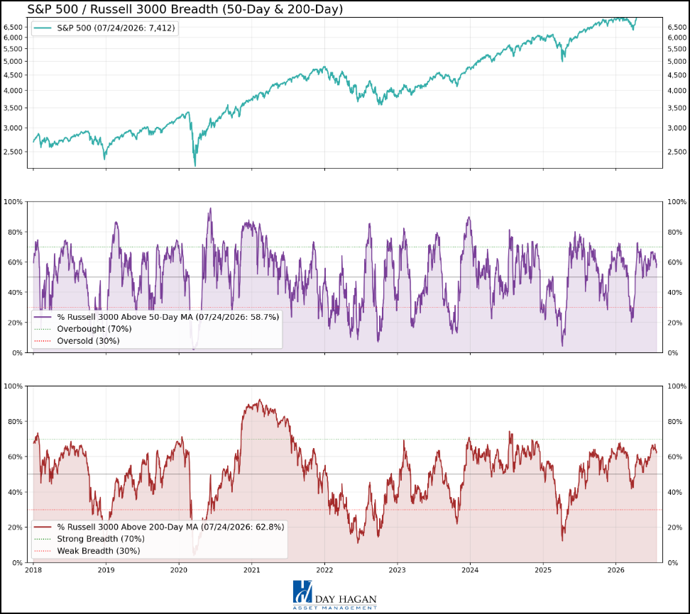
Task: Click the 'DAY HAGAN' brand name text
Action: (x=346, y=599)
